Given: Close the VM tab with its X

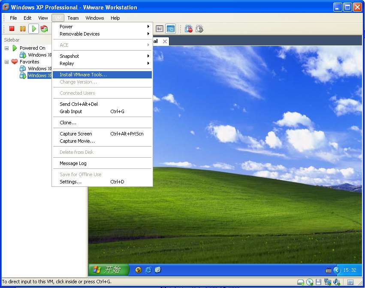Looking at the screenshot, I should (165, 42).
